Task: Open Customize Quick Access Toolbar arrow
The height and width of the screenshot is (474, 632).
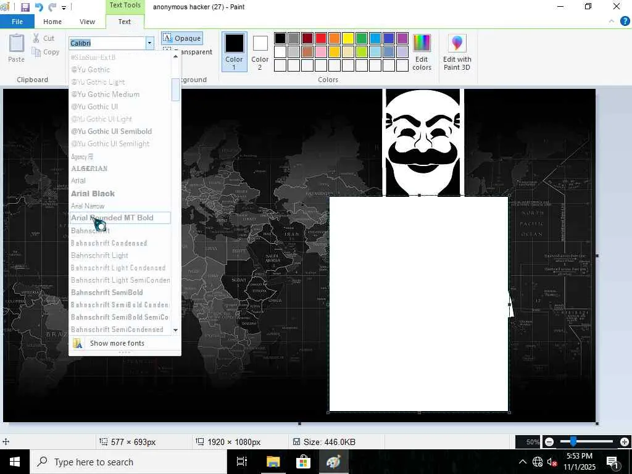Action: pos(64,7)
